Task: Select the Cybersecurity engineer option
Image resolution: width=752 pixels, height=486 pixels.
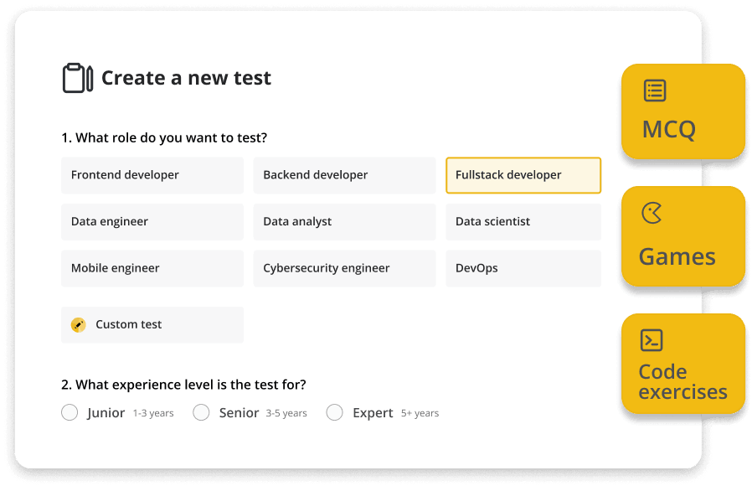Action: [344, 269]
